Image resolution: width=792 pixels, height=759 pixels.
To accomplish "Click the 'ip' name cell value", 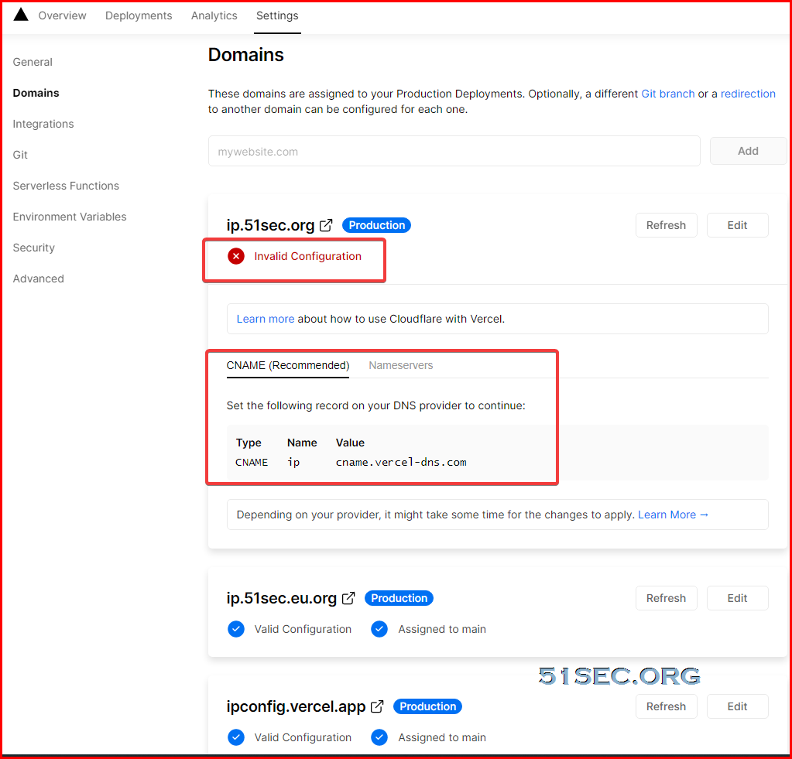I will pos(293,462).
